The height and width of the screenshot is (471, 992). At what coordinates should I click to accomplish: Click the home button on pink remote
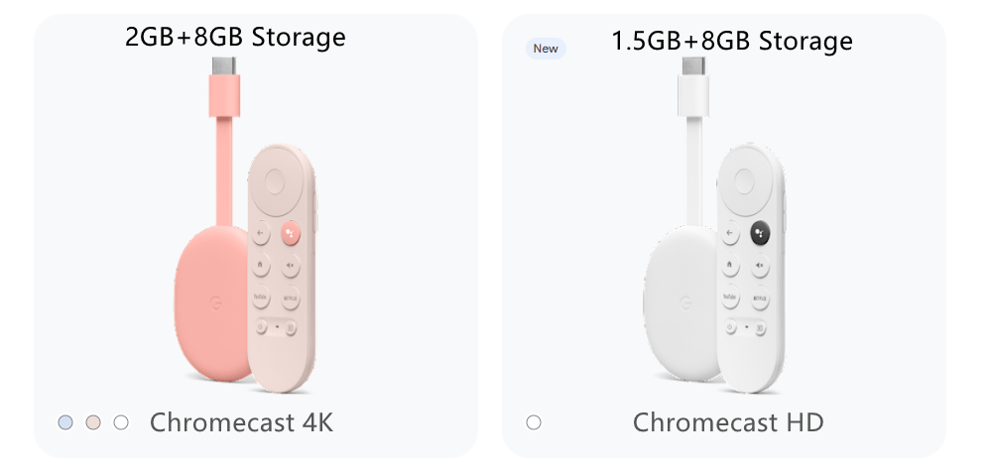pos(261,265)
